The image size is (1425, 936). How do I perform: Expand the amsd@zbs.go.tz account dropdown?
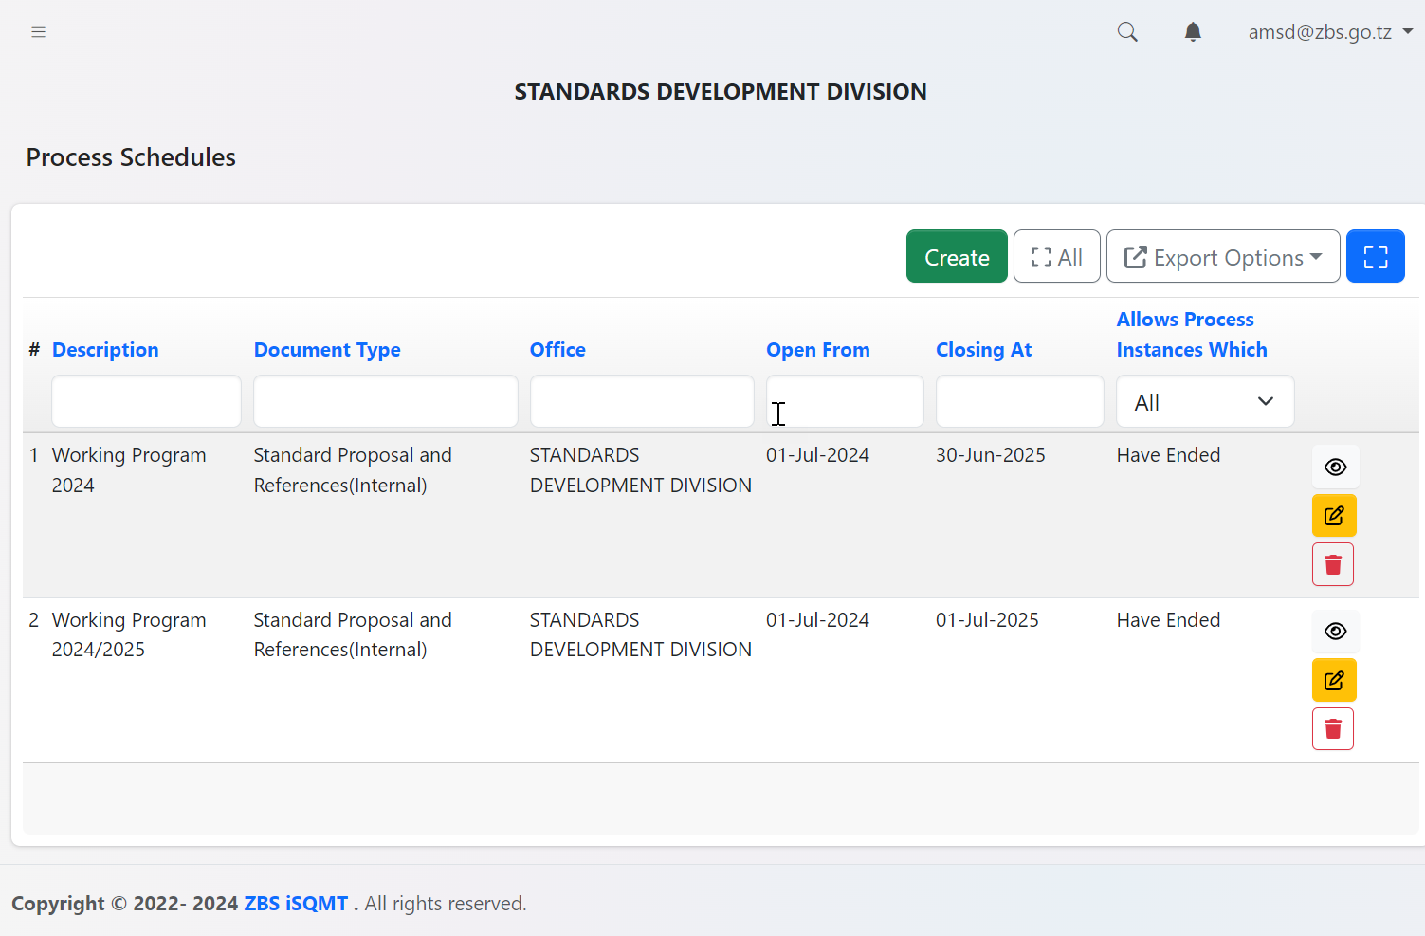[1329, 32]
